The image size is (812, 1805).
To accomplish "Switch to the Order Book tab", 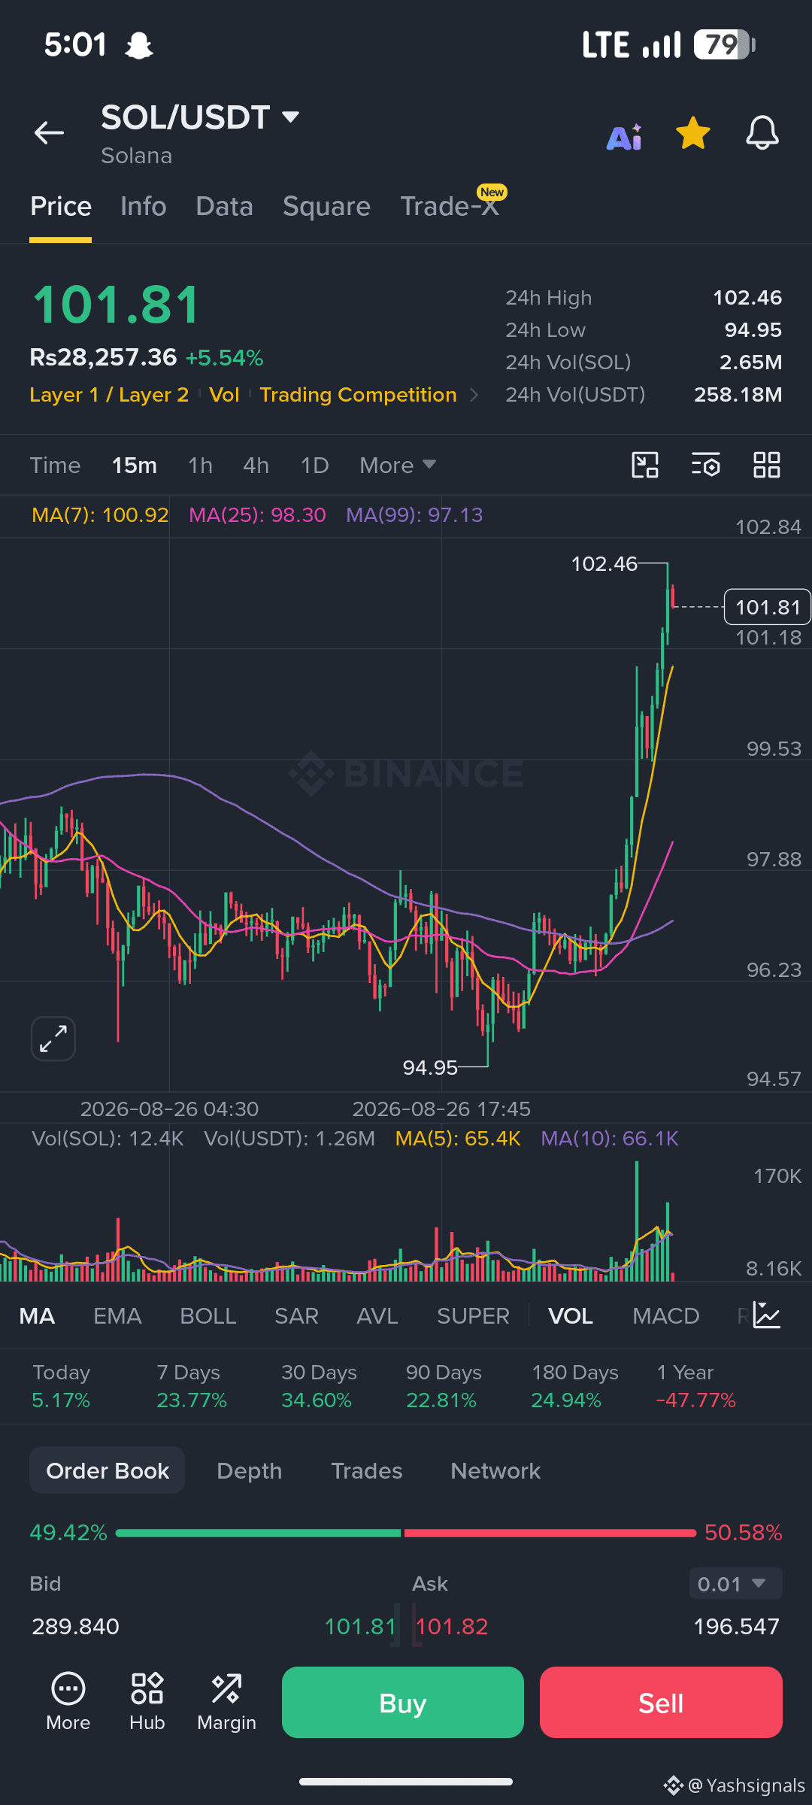I will (108, 1470).
